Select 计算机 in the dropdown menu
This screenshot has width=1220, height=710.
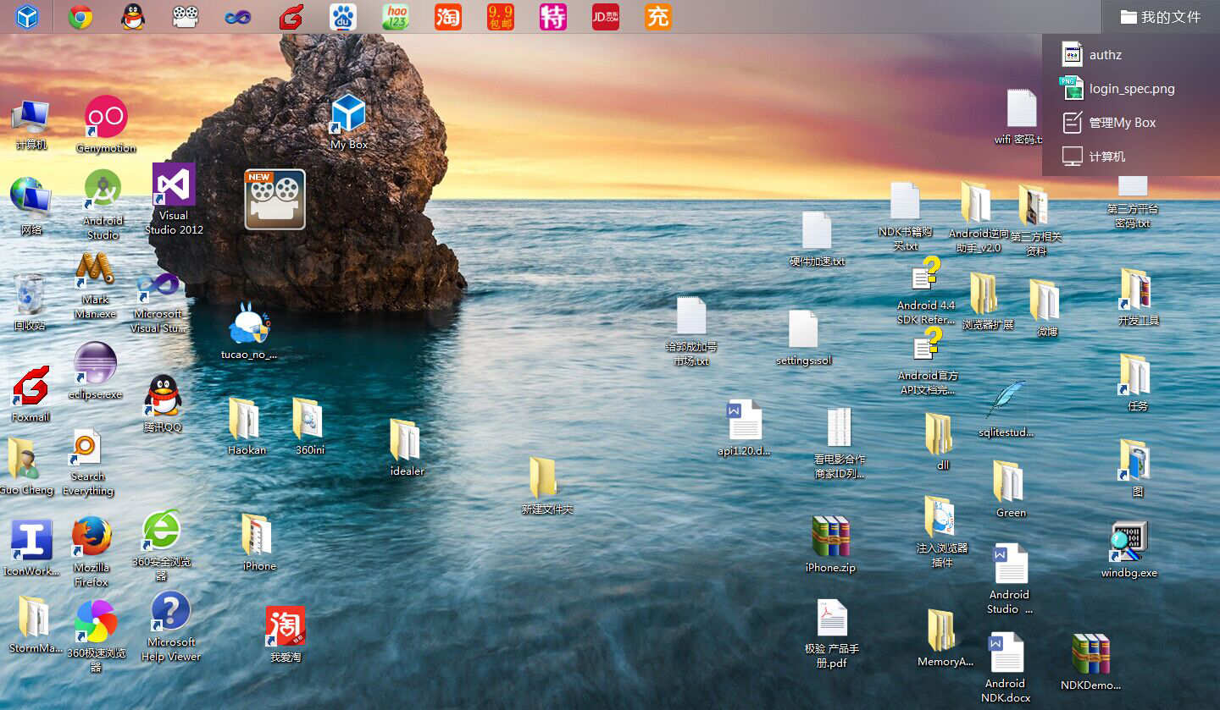coord(1131,157)
